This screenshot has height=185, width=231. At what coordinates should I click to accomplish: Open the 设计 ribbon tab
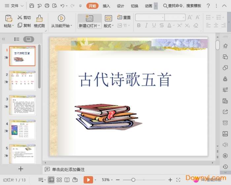click(x=120, y=6)
